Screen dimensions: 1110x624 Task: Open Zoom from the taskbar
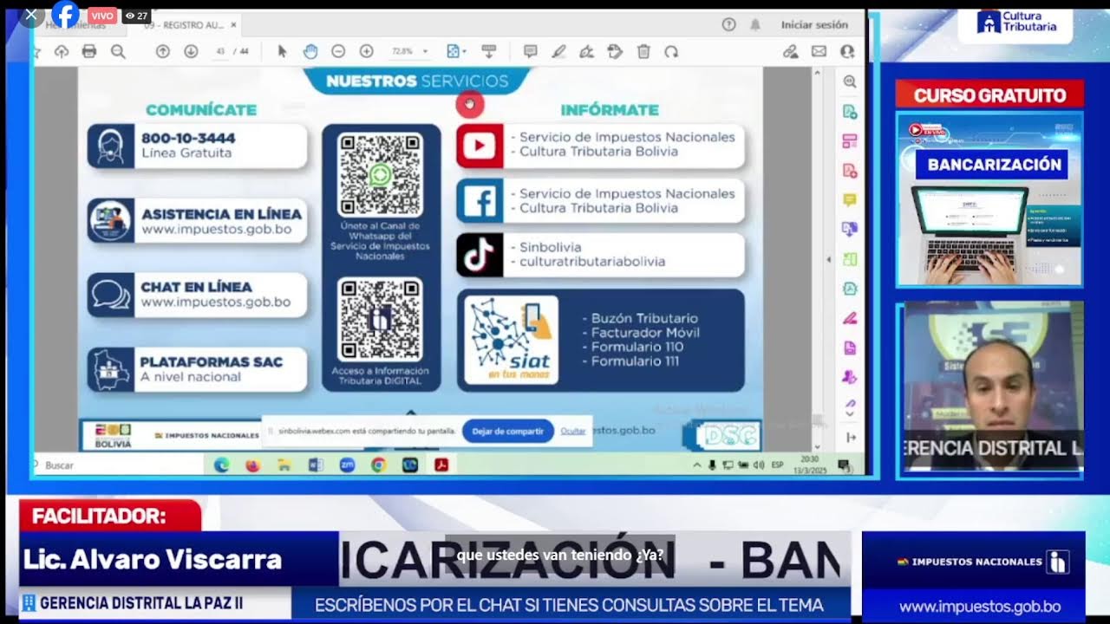pos(347,465)
